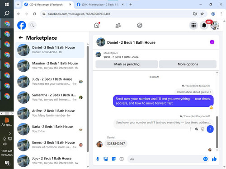The height and width of the screenshot is (169, 226).
Task: Show hidden taskbar icons chevron
Action: 10,133
